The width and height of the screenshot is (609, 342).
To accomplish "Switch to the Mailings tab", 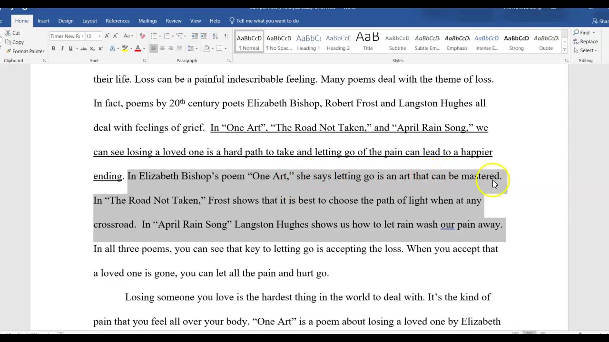I will tap(147, 21).
